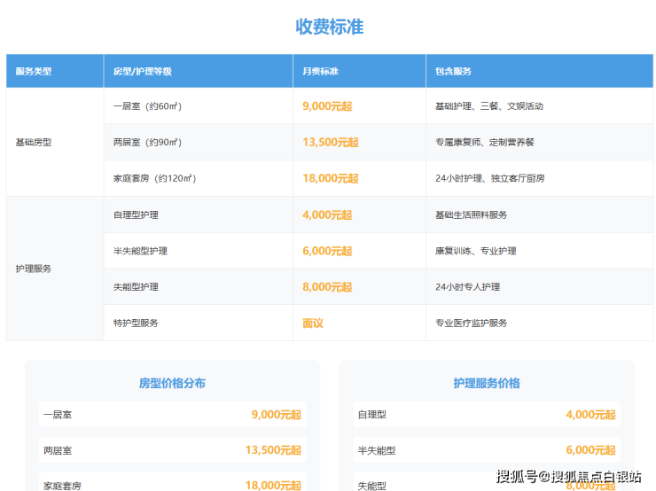The image size is (656, 491).
Task: Click the 房型价格分布 card heading
Action: pos(172,383)
